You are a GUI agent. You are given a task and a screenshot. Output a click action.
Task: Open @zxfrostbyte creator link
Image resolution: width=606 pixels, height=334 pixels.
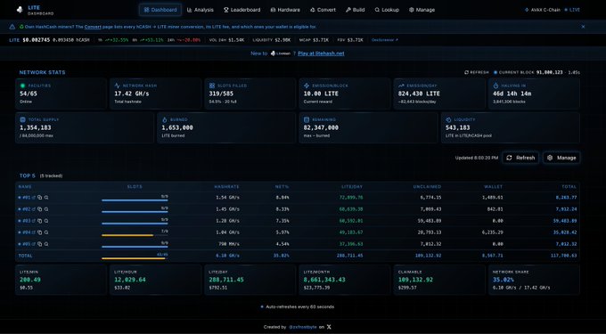(x=303, y=327)
